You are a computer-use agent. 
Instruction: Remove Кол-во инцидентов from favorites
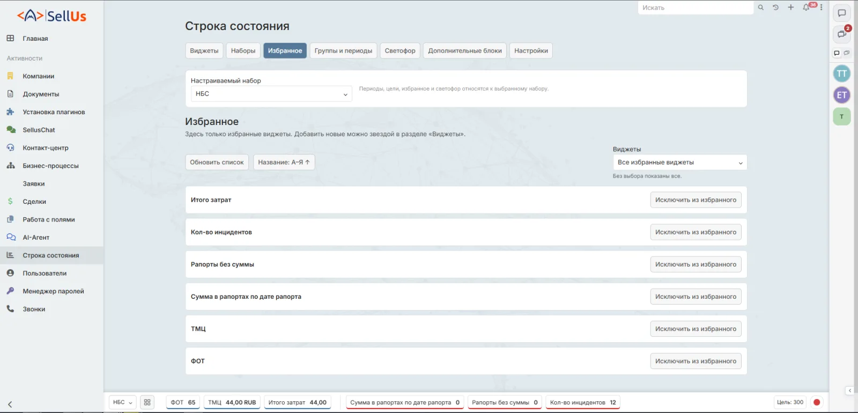696,232
